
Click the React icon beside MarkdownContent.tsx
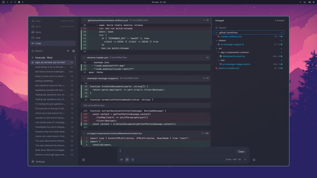(x=221, y=56)
